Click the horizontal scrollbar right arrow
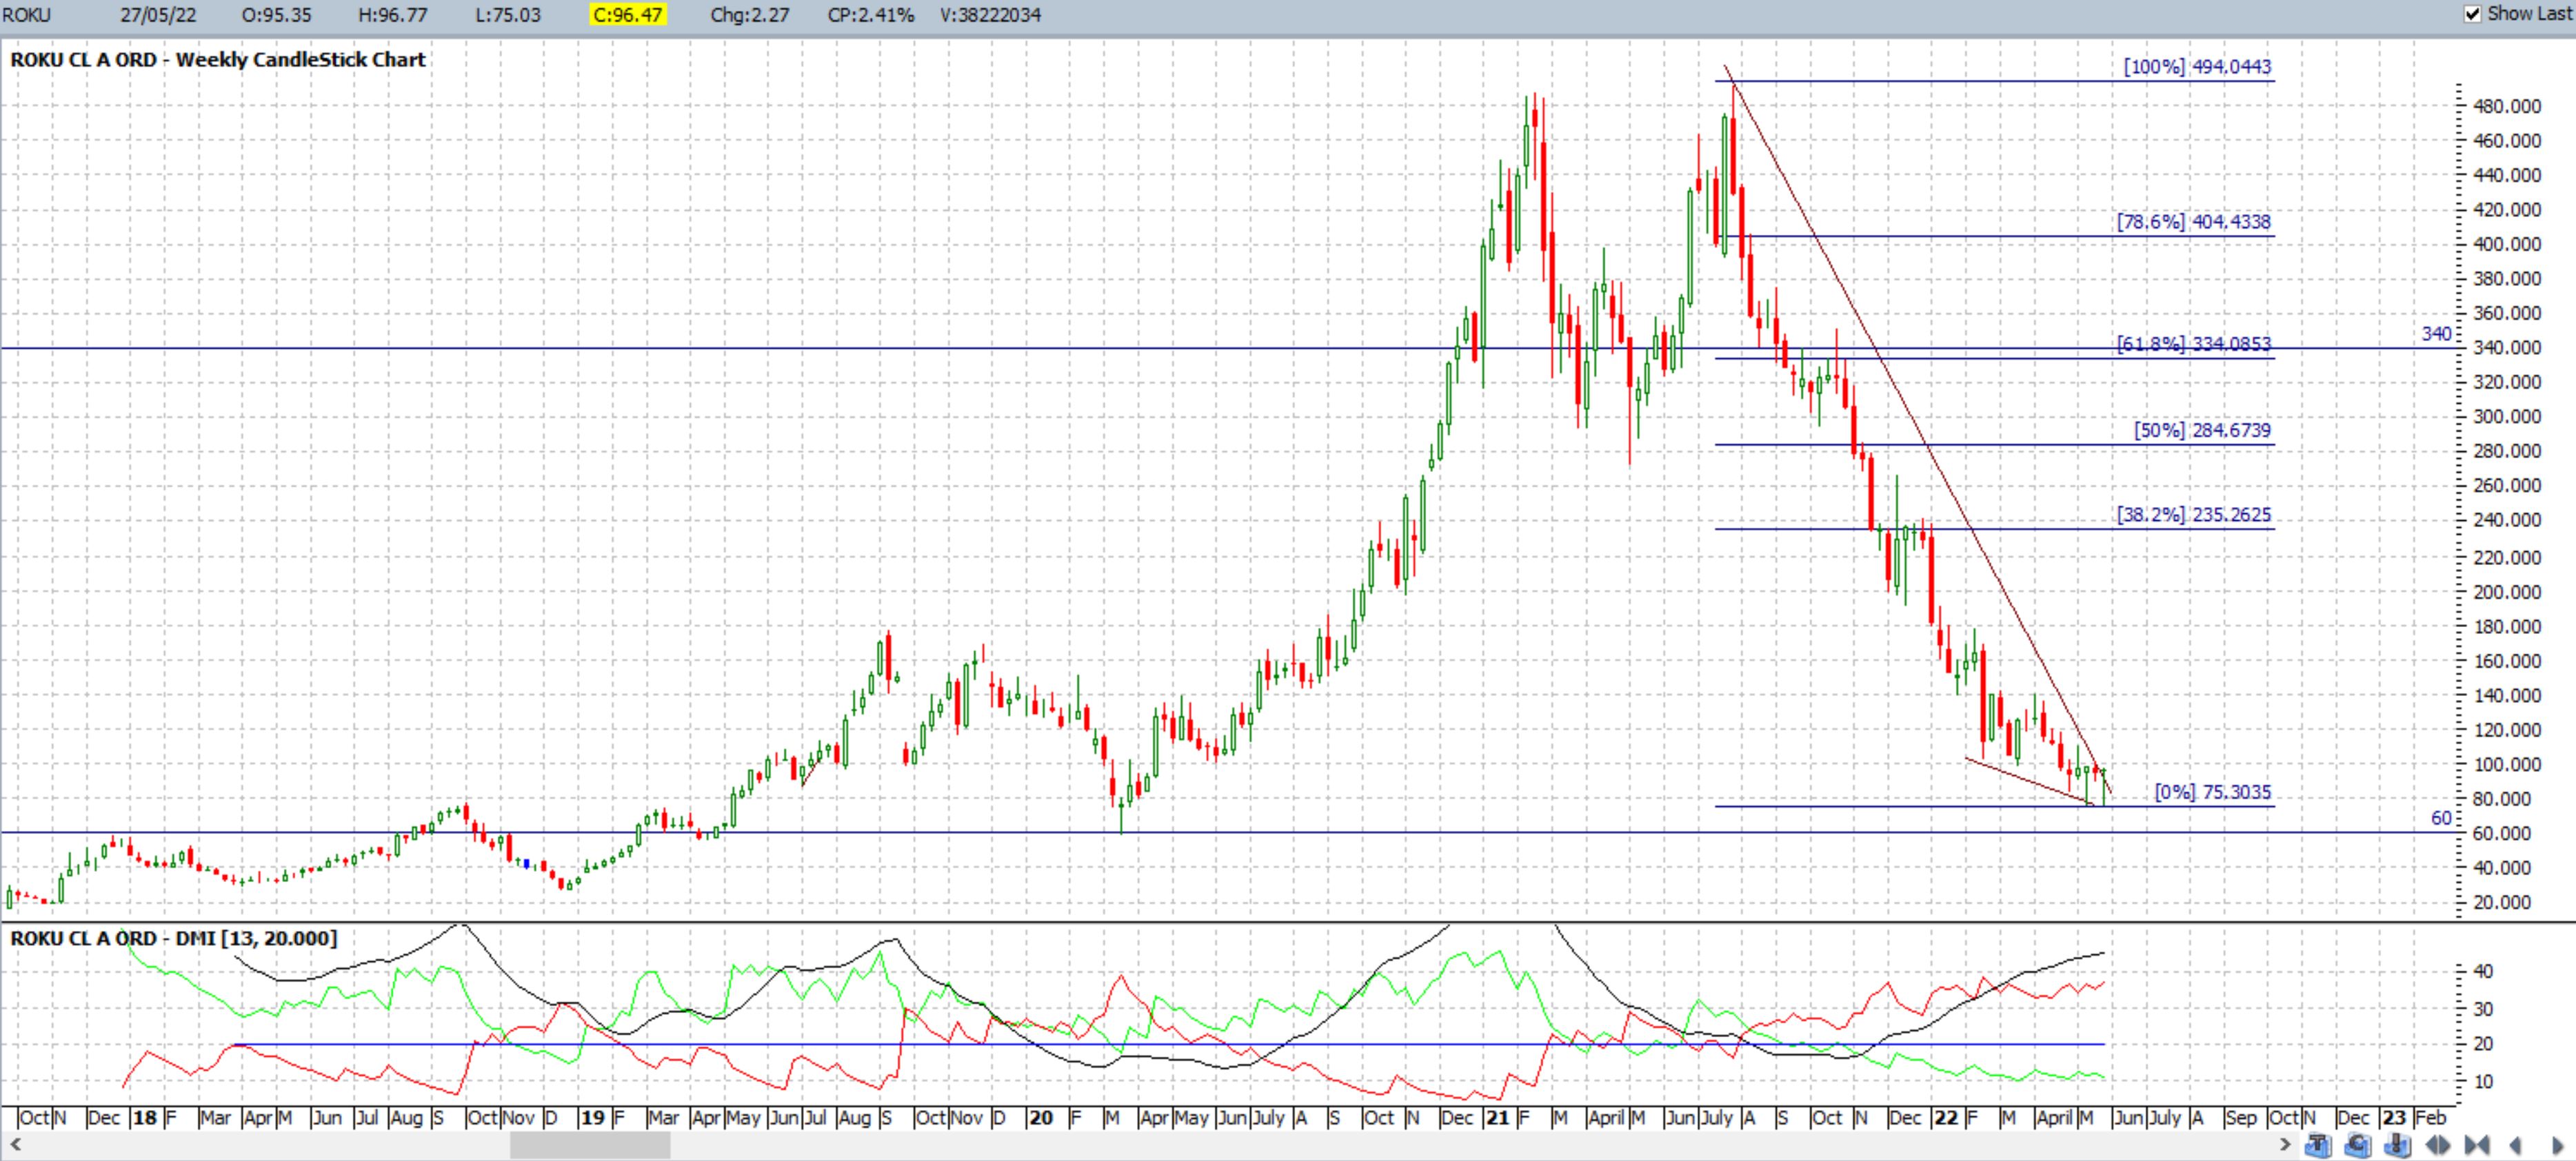 click(x=2284, y=1145)
